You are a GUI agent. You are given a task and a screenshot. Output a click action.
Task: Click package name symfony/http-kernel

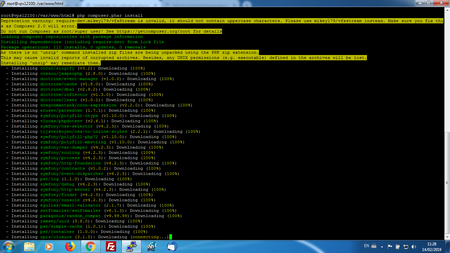[x=65, y=189]
